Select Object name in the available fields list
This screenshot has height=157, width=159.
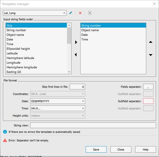pyautogui.click(x=36, y=35)
